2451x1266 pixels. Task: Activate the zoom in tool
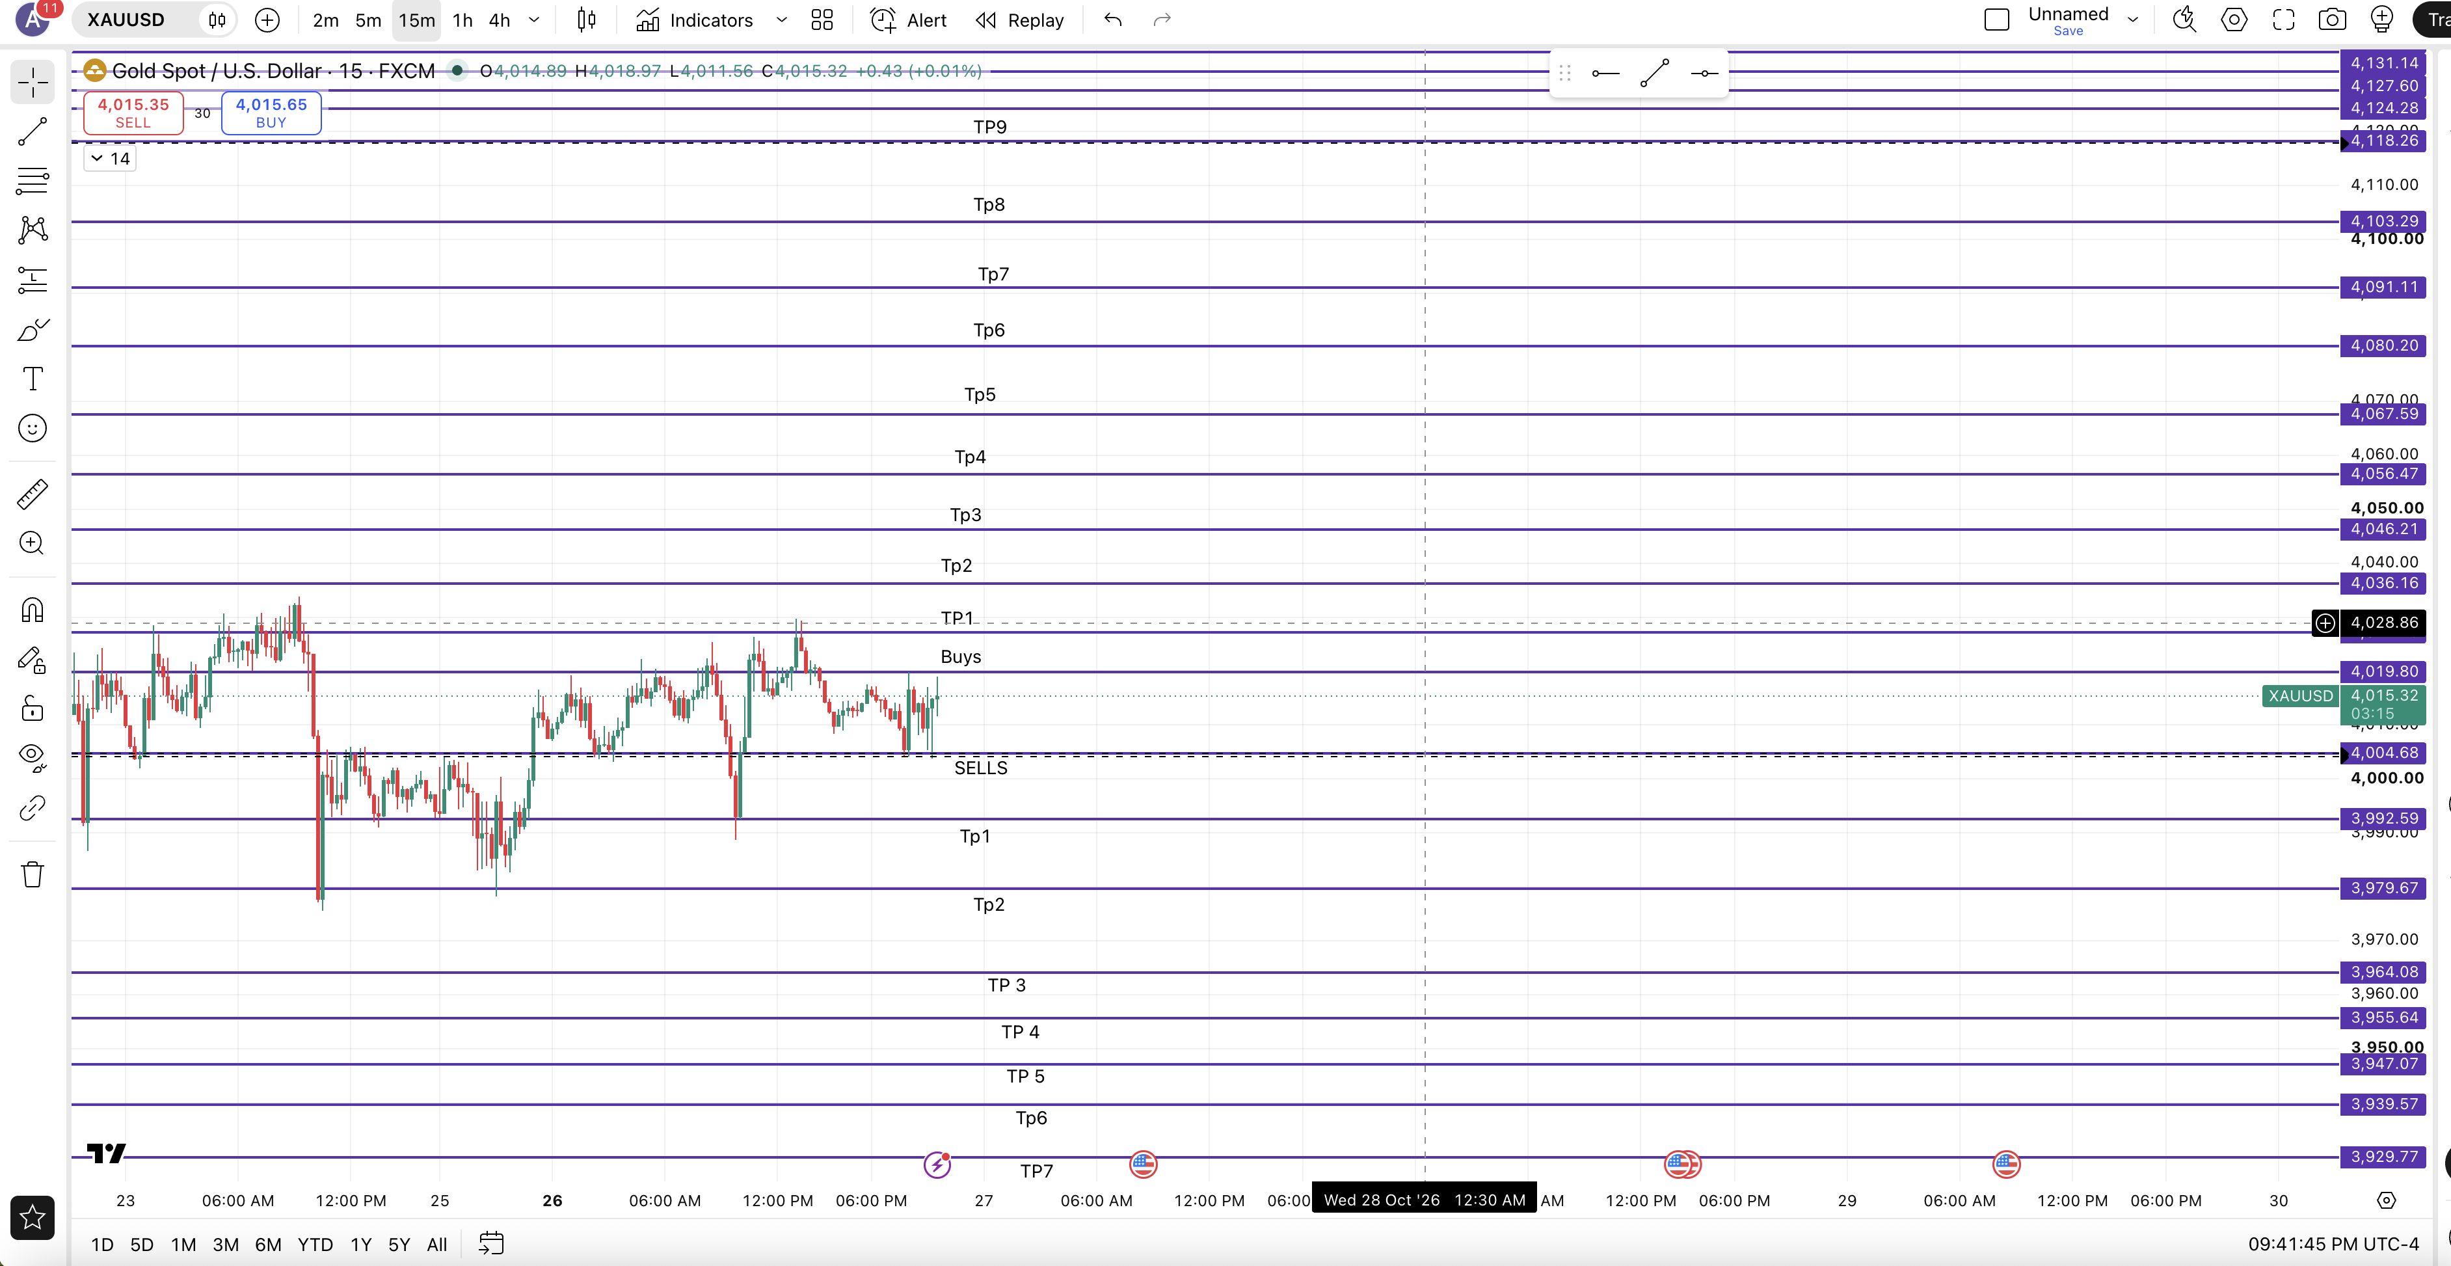33,543
